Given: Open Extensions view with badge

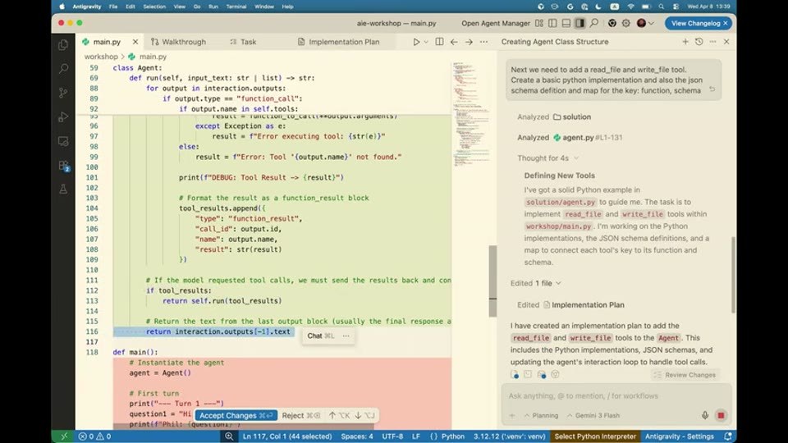Looking at the screenshot, I should tap(63, 165).
